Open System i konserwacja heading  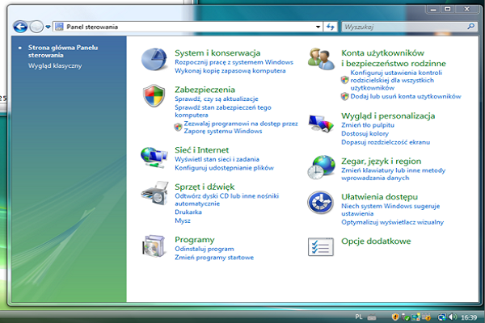coord(217,53)
